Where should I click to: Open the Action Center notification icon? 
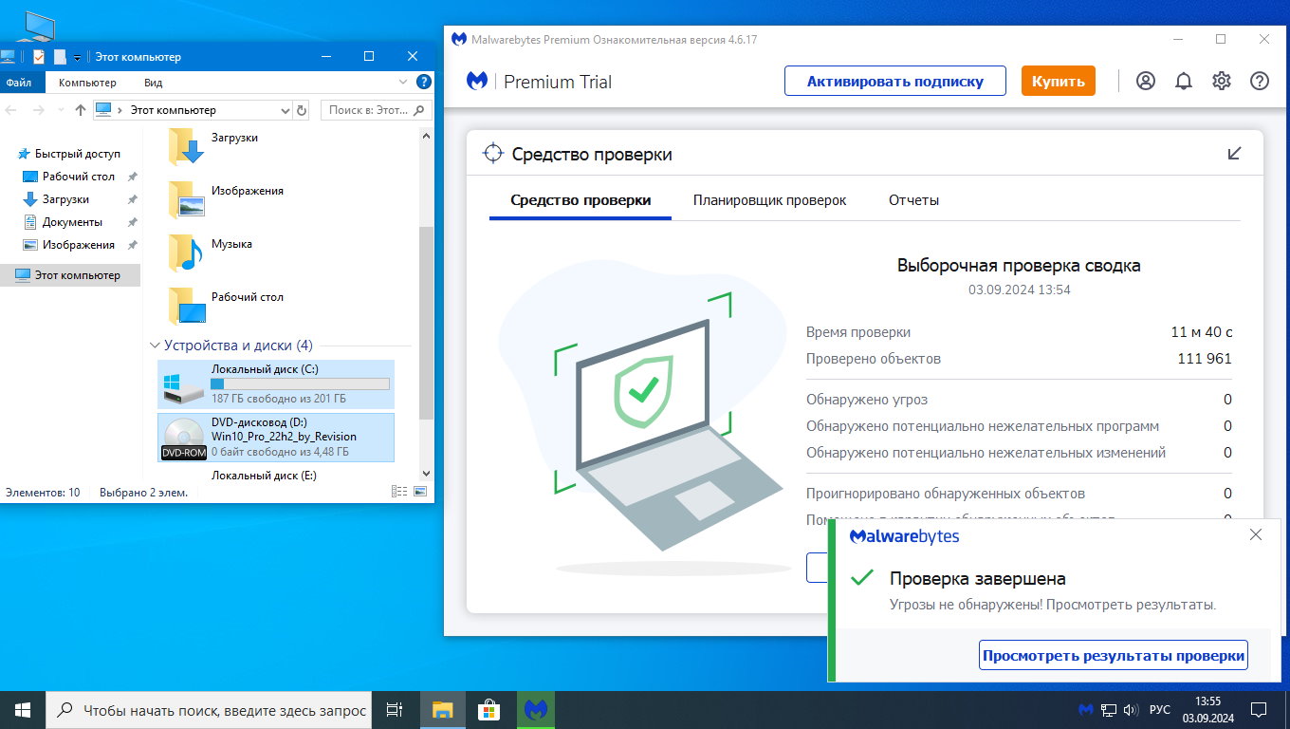pyautogui.click(x=1259, y=710)
